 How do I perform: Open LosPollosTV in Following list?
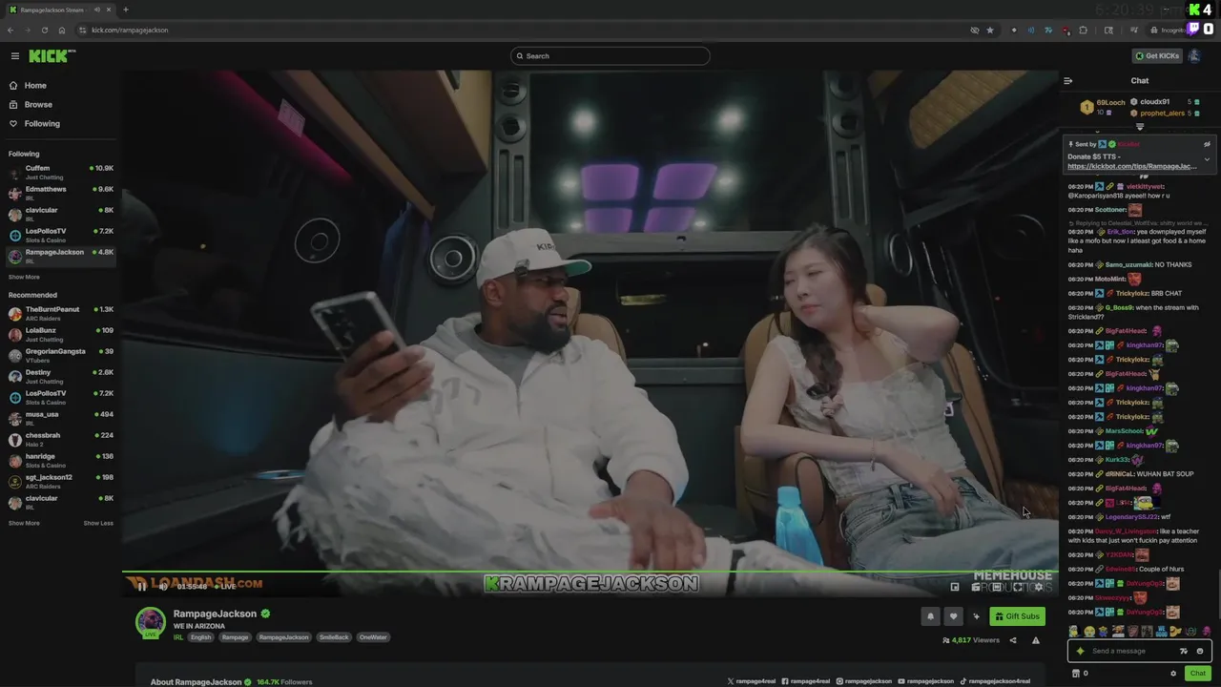click(61, 235)
